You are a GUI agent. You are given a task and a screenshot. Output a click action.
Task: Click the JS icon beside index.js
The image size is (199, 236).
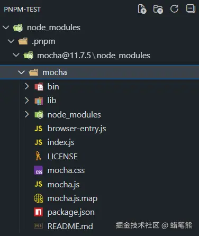[x=39, y=142]
